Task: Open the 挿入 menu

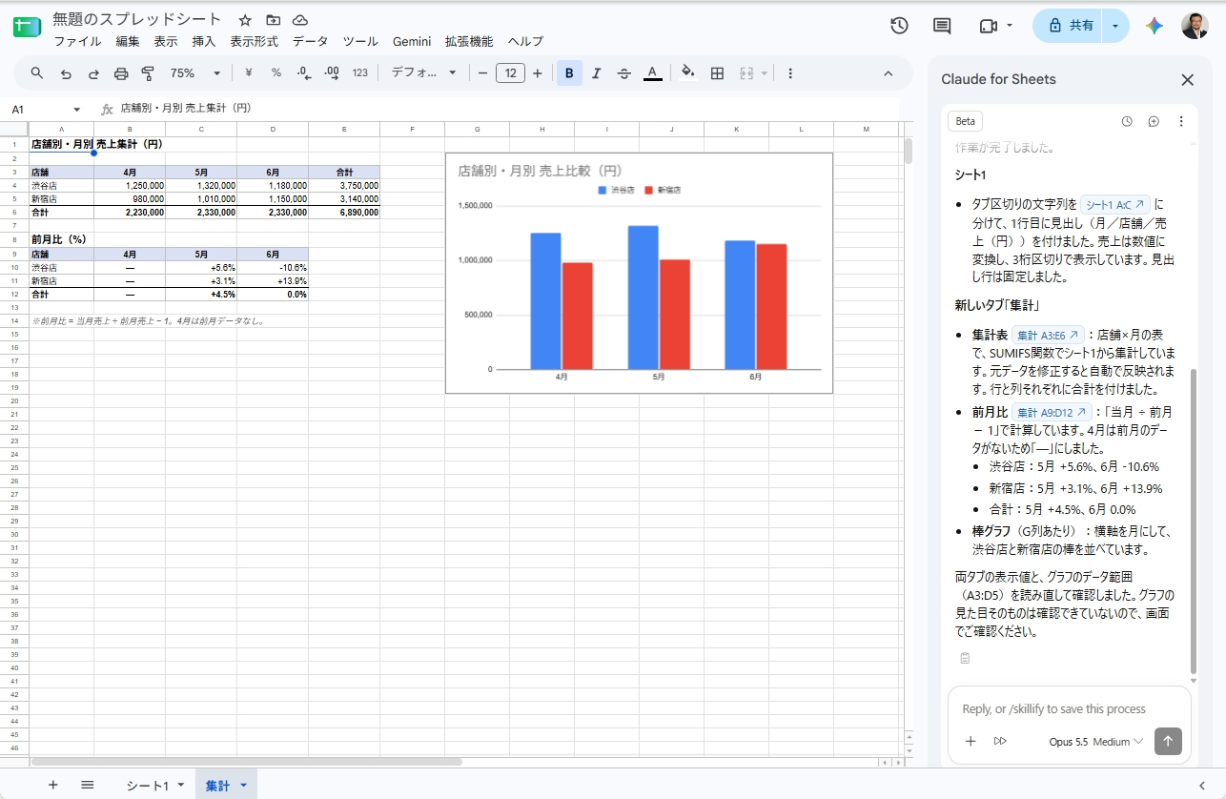Action: [204, 42]
